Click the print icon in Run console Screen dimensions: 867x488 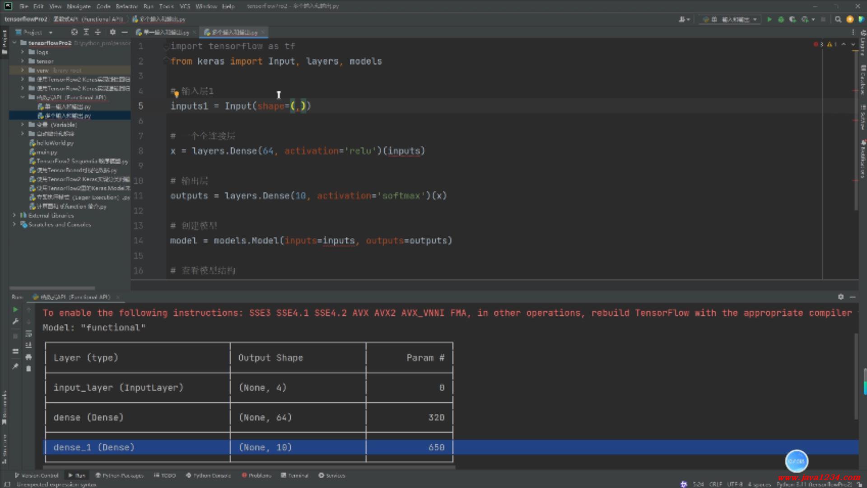[x=28, y=357]
